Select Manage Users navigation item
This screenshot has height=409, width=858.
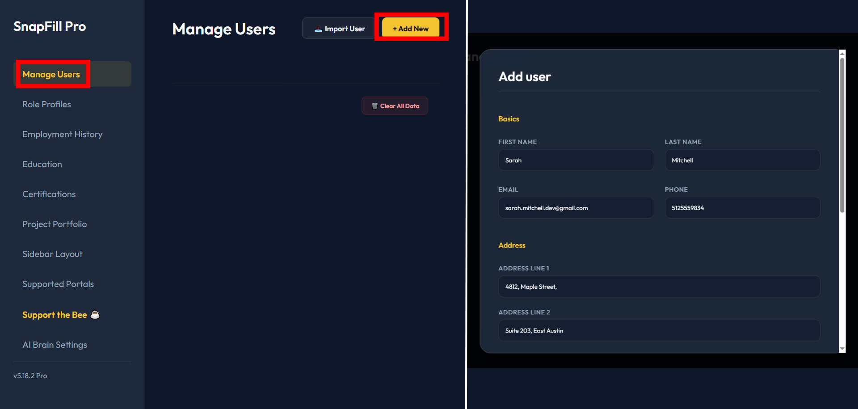(51, 74)
